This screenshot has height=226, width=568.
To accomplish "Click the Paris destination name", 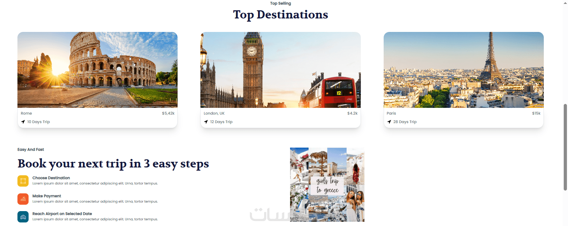I will [391, 114].
